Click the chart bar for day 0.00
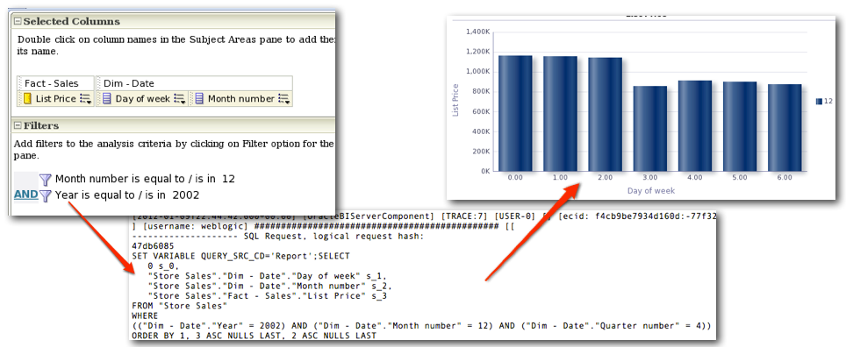The width and height of the screenshot is (846, 347). pos(515,113)
